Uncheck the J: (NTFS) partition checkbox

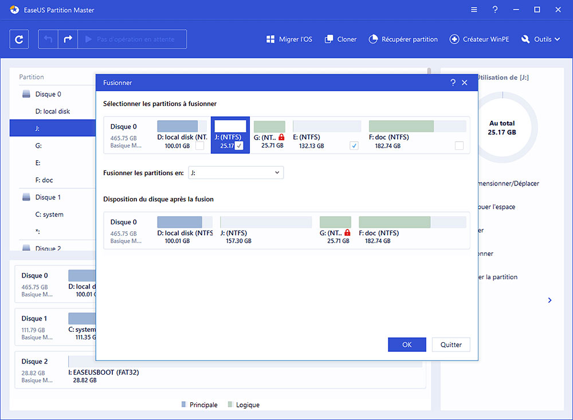pyautogui.click(x=239, y=145)
